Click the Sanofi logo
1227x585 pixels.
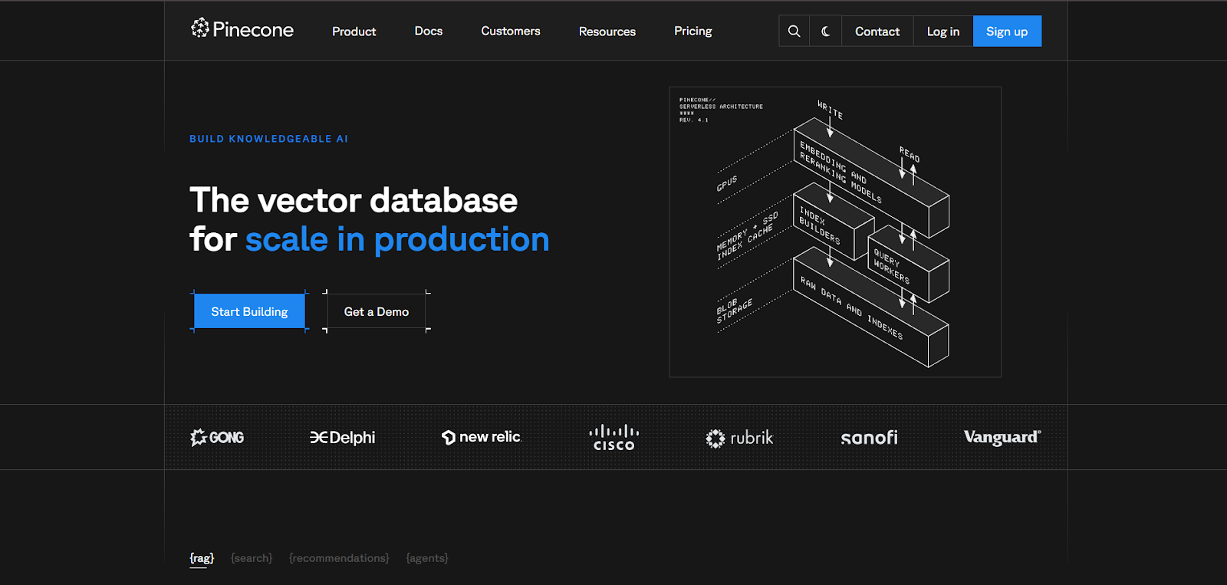869,437
